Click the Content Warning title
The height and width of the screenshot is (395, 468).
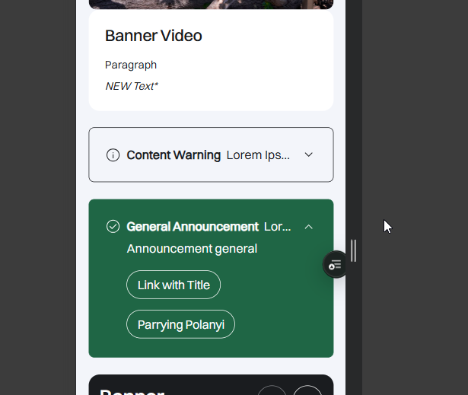(174, 155)
